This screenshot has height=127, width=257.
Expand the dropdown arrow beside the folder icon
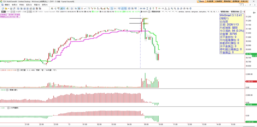tap(9, 8)
